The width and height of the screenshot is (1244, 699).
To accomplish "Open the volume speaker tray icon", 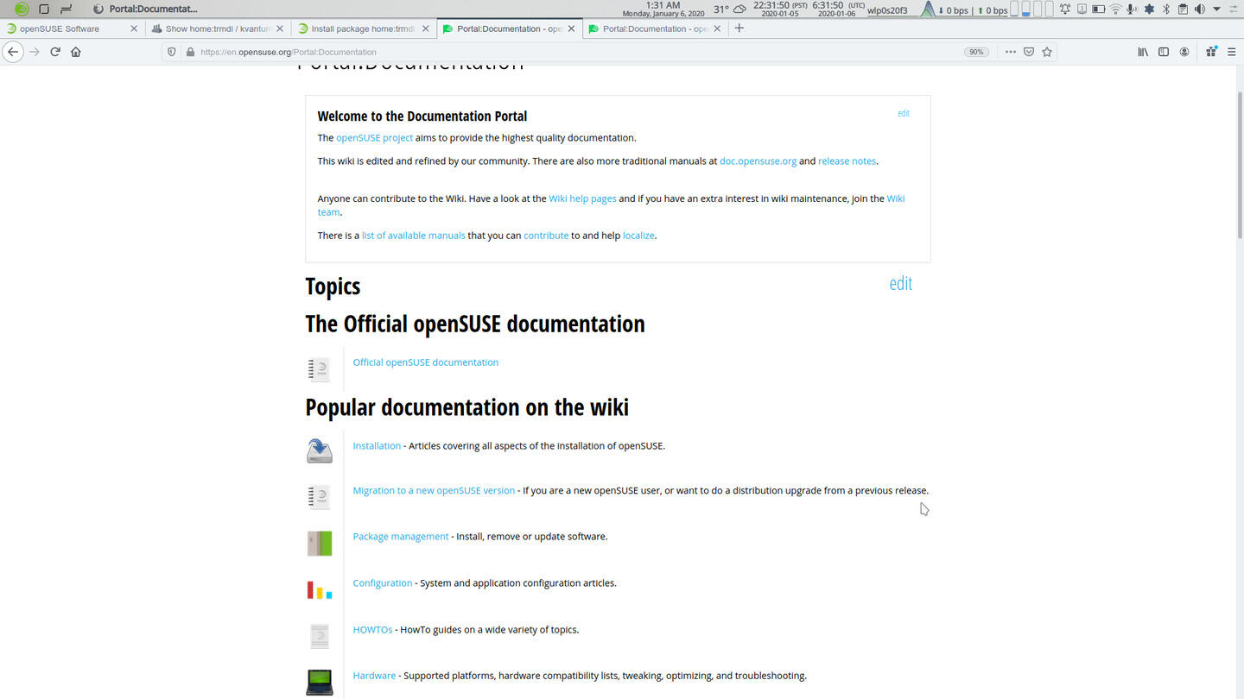I will (x=1199, y=9).
